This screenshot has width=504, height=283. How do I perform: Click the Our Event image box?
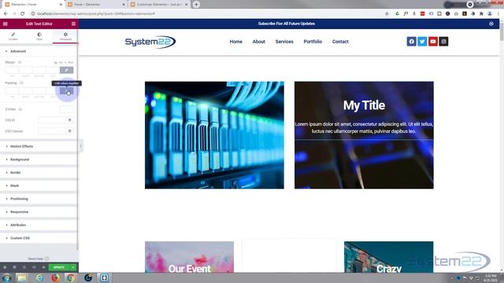(189, 257)
